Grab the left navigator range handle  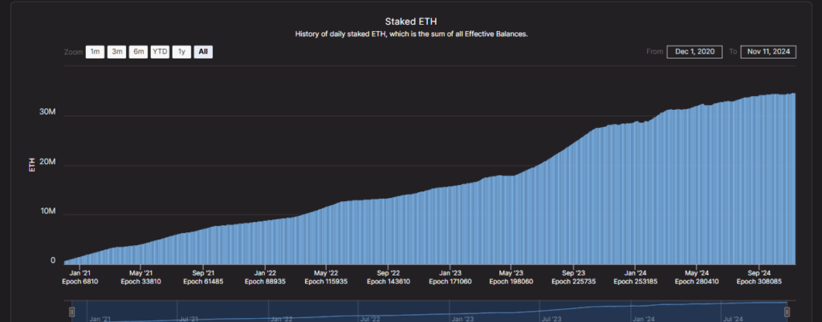(71, 312)
